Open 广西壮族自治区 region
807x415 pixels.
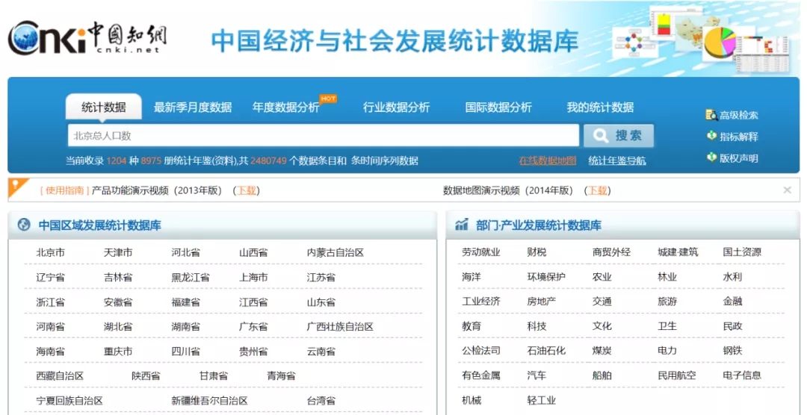(x=340, y=326)
